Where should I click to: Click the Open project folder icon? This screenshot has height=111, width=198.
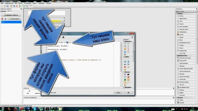[x=5, y=6]
